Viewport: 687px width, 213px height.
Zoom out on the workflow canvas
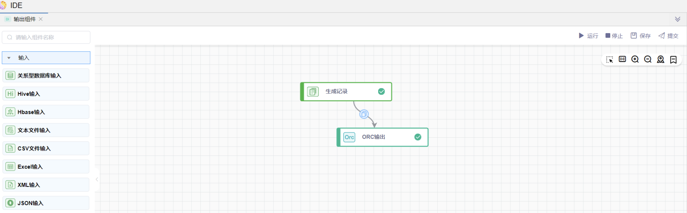click(648, 59)
